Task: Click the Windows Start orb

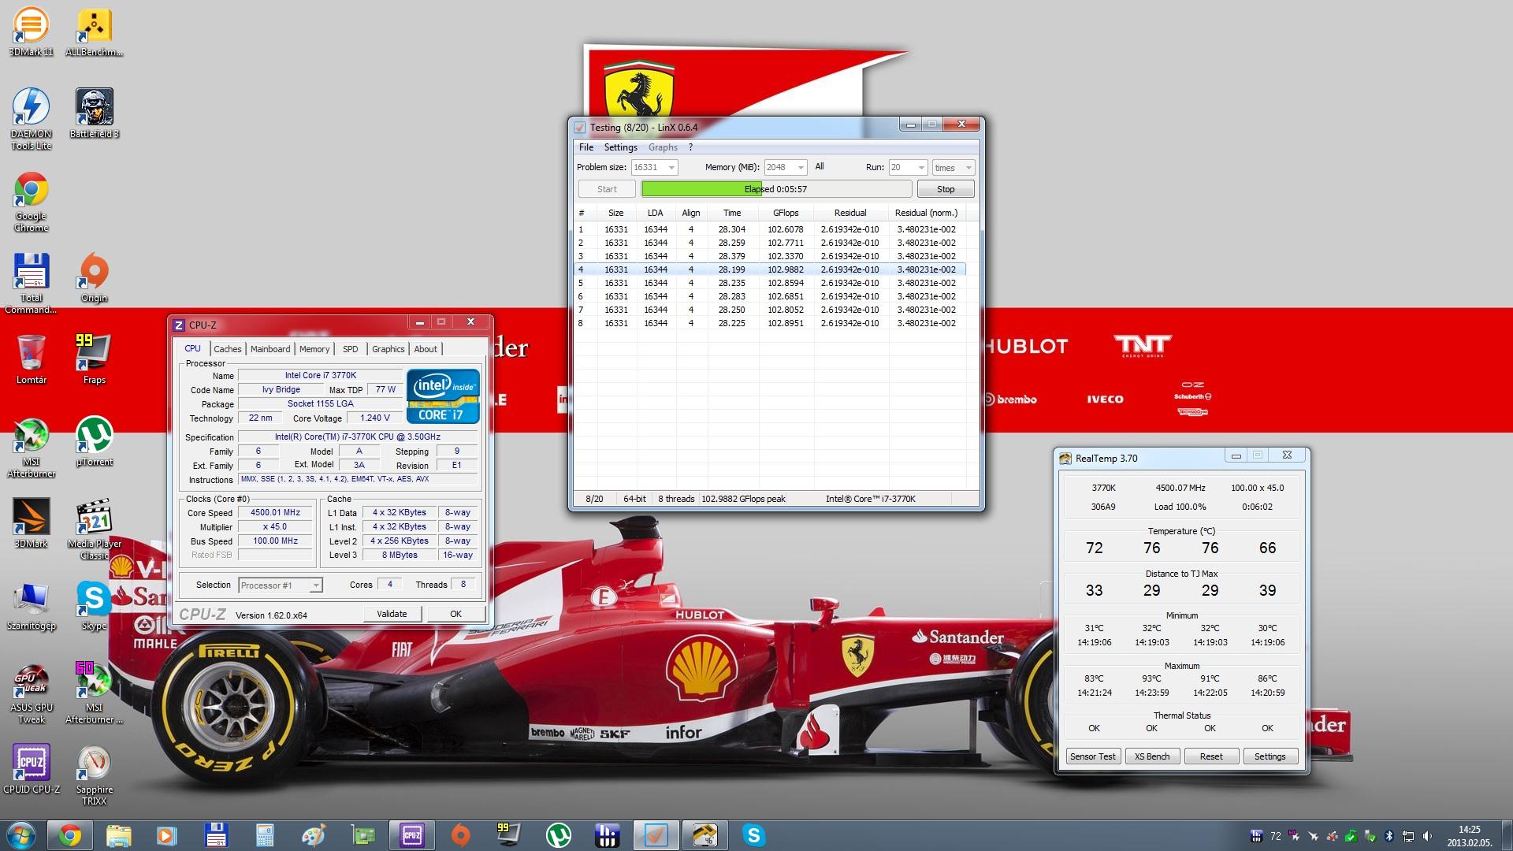Action: point(21,835)
